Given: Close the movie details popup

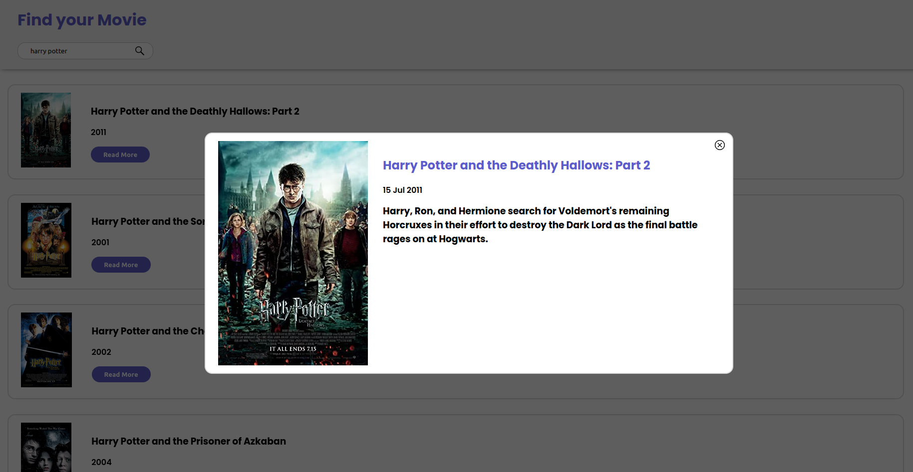Looking at the screenshot, I should click(x=719, y=145).
